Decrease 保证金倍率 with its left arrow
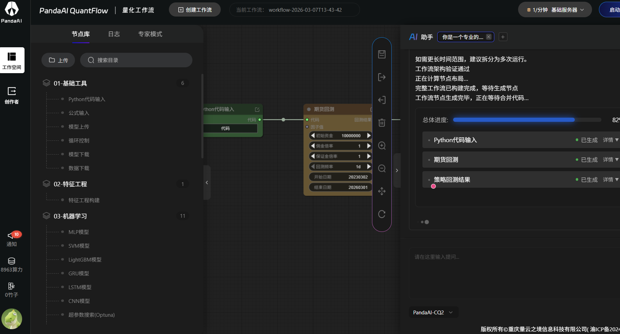The image size is (620, 334). pos(313,156)
